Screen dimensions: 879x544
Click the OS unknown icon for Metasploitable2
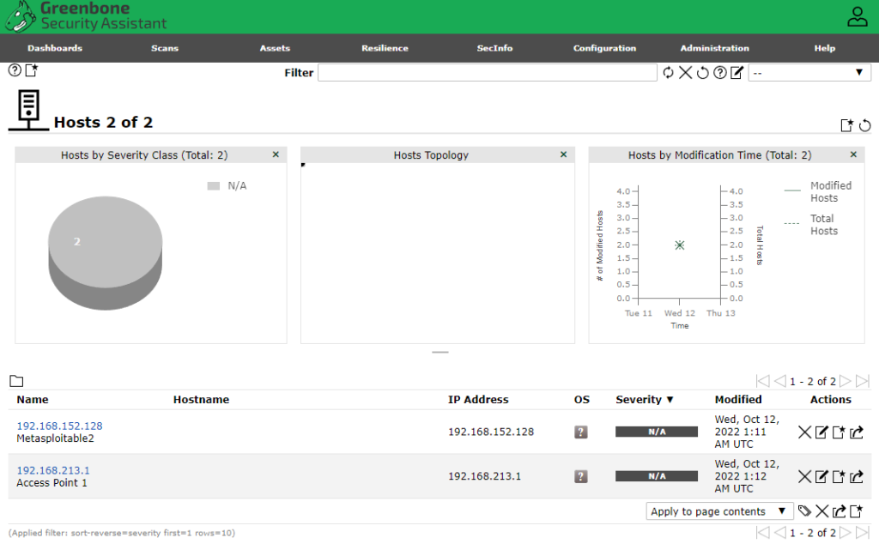point(581,432)
